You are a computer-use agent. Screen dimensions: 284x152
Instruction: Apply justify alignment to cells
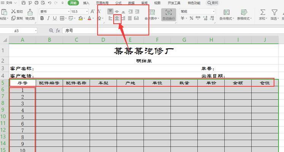click(130, 18)
